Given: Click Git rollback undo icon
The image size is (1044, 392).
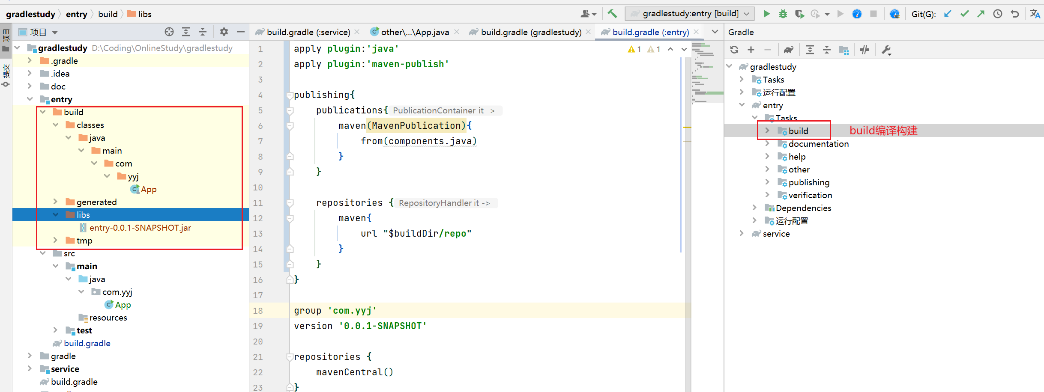Looking at the screenshot, I should point(1014,14).
